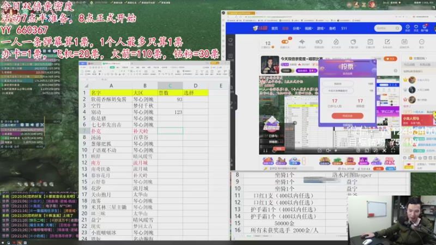
Task: Click the orange button at gift bar bottom
Action: pyautogui.click(x=378, y=169)
